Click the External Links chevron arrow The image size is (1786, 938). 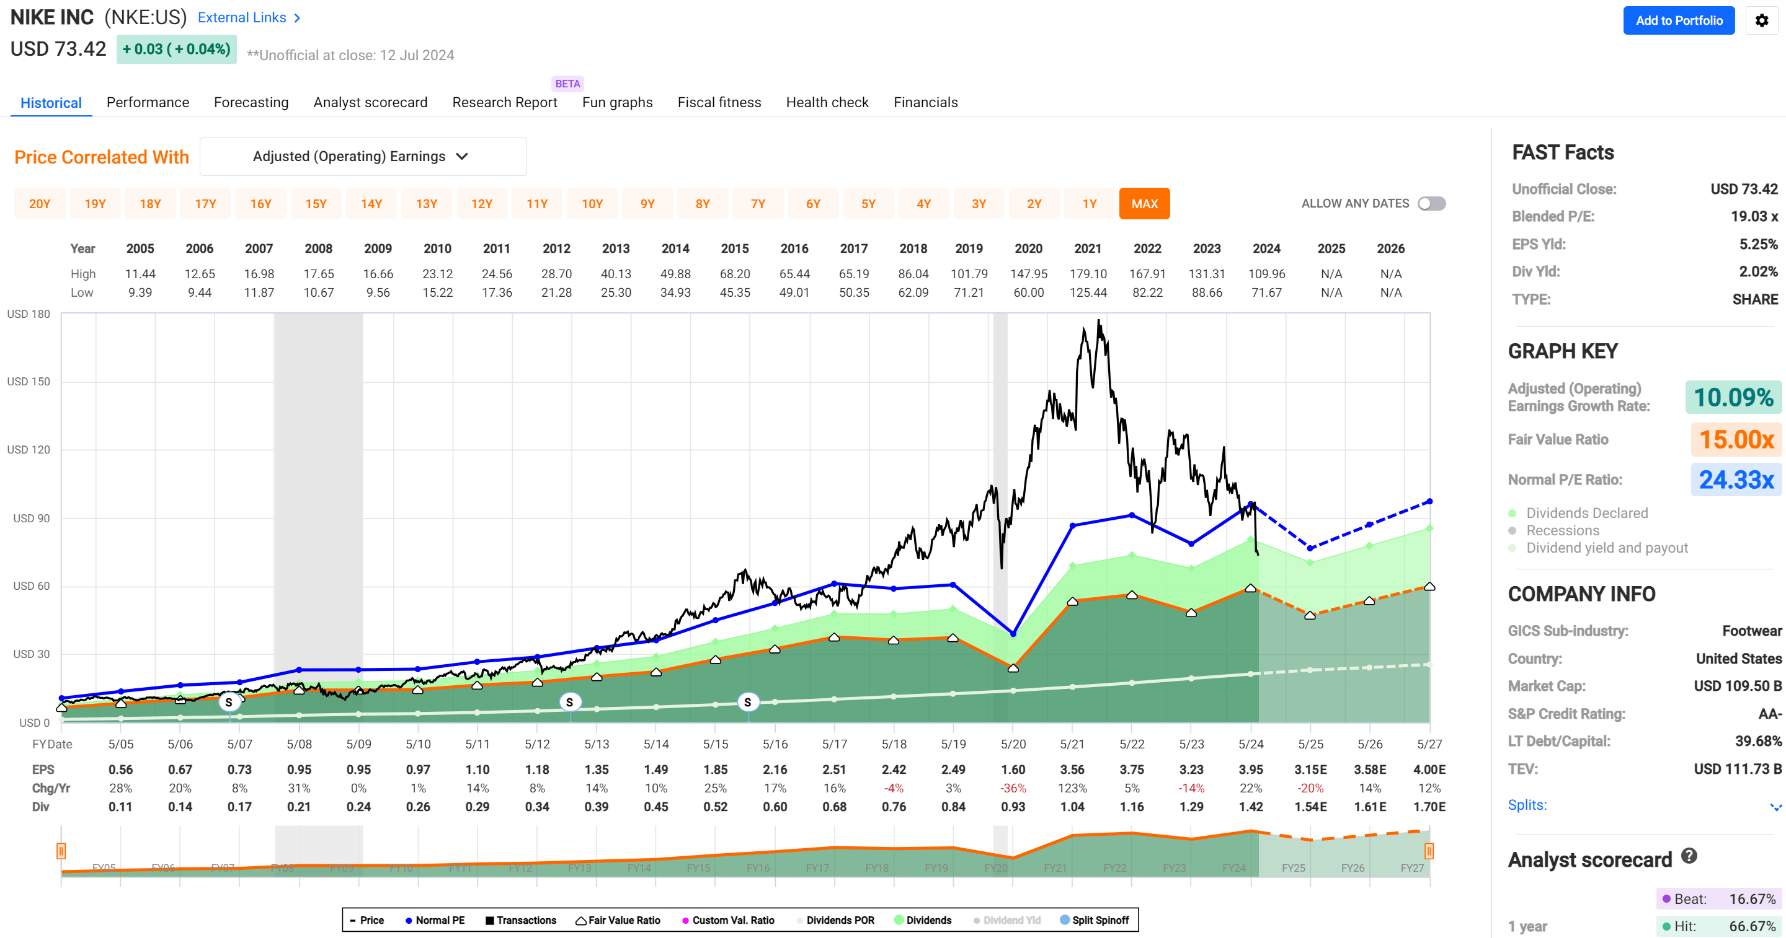pos(298,18)
